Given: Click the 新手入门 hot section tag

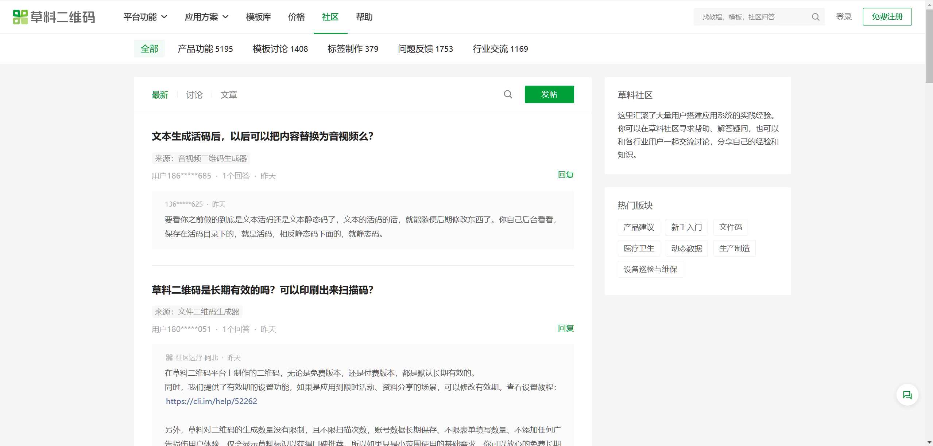Looking at the screenshot, I should pyautogui.click(x=686, y=227).
